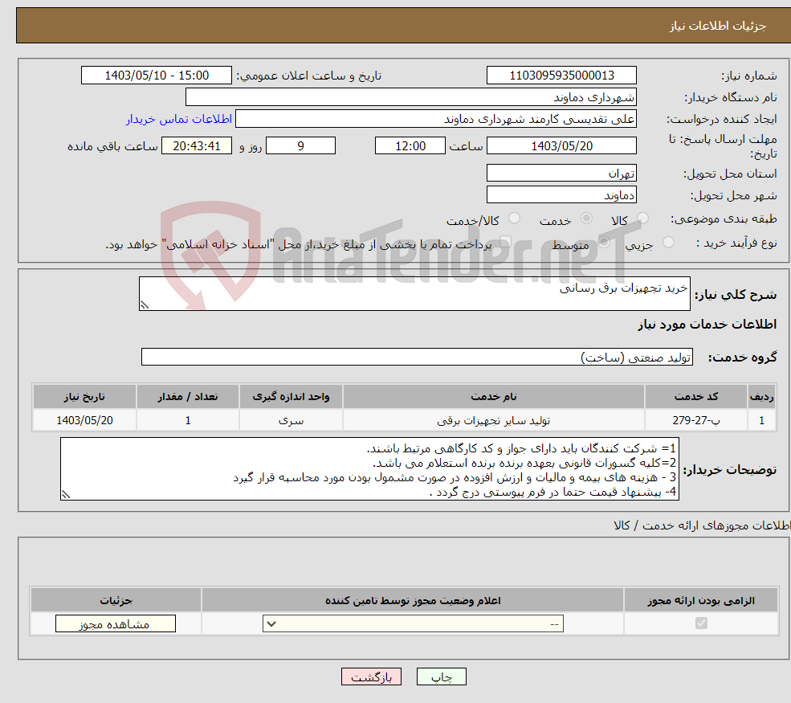Click the buyer notes textarea
791x703 pixels.
[x=369, y=469]
